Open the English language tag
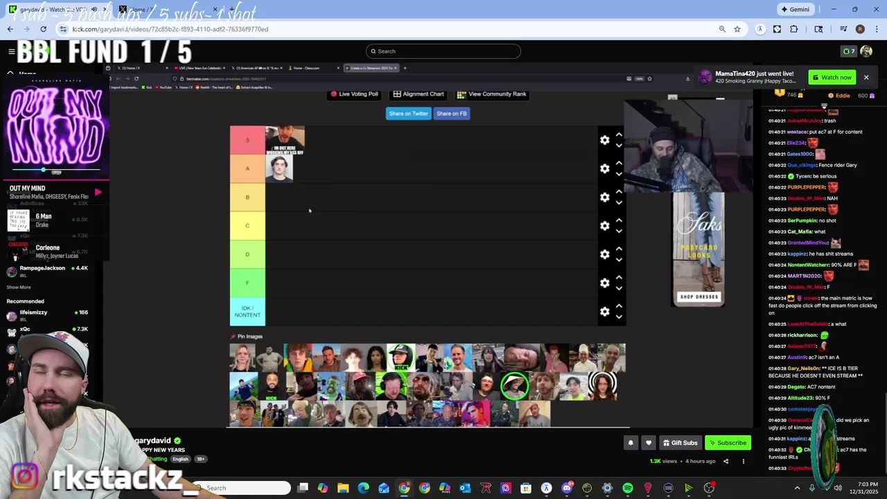The width and height of the screenshot is (887, 499). (180, 459)
